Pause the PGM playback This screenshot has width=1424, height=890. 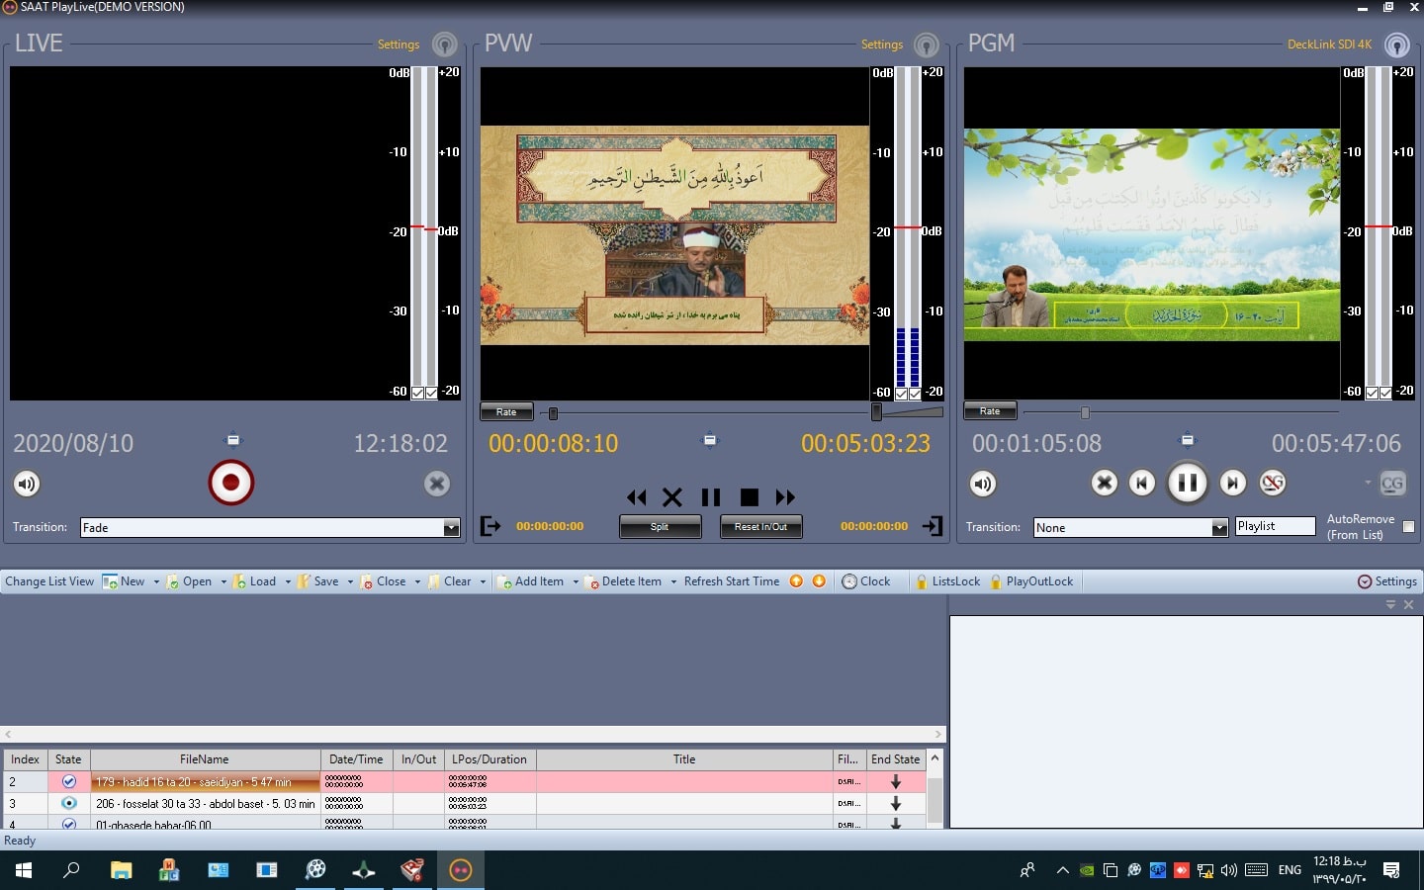[x=1187, y=483]
